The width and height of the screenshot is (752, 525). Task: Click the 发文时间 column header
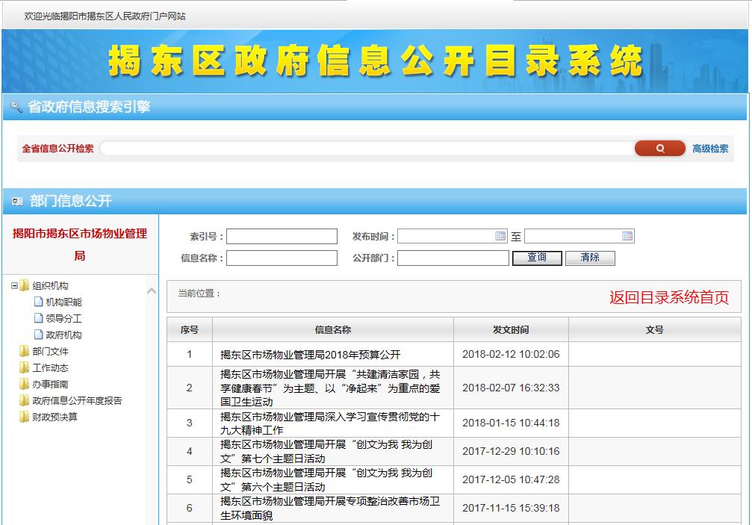pyautogui.click(x=511, y=330)
